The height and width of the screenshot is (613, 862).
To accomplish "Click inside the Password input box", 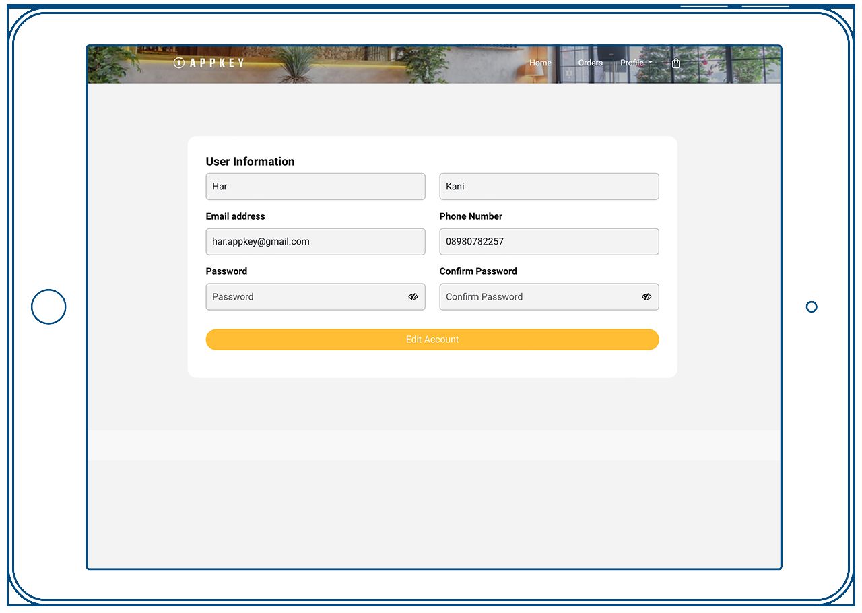I will [x=303, y=297].
